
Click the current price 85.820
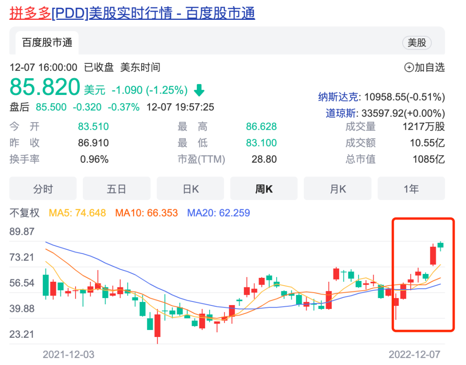click(x=45, y=87)
